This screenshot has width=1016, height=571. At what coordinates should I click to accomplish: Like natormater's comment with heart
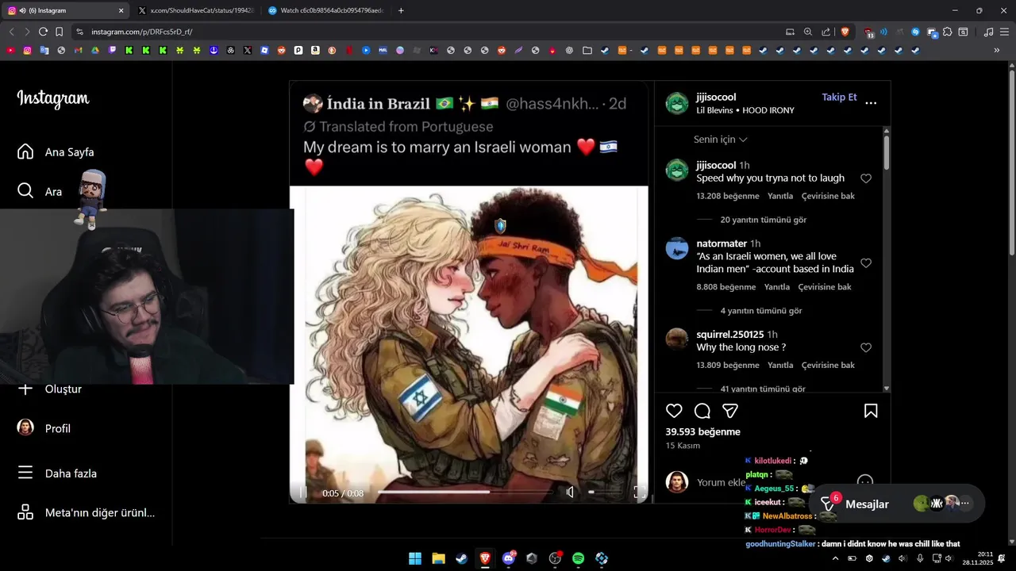[x=866, y=263]
